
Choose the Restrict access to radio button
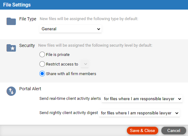click(x=42, y=64)
